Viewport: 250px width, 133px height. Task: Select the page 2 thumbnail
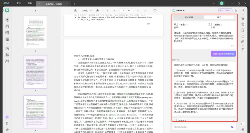35,32
